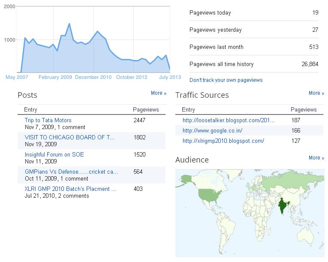The image size is (328, 262).
Task: Click the 'October 2012' chart axis label
Action: [x=132, y=77]
